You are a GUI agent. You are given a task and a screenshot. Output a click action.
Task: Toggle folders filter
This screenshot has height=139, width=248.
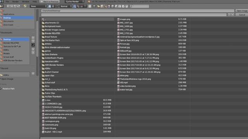(98, 6)
